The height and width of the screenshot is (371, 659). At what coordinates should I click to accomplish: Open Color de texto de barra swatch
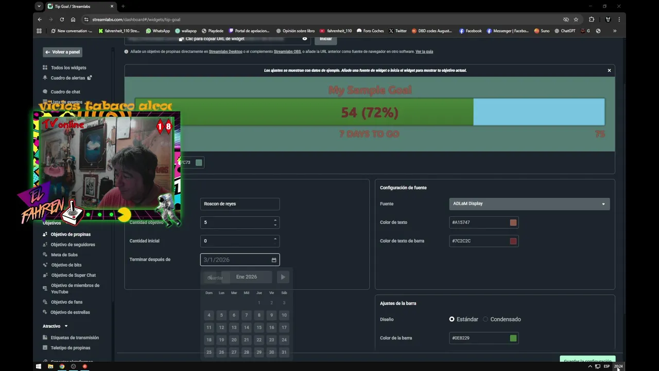[513, 241]
